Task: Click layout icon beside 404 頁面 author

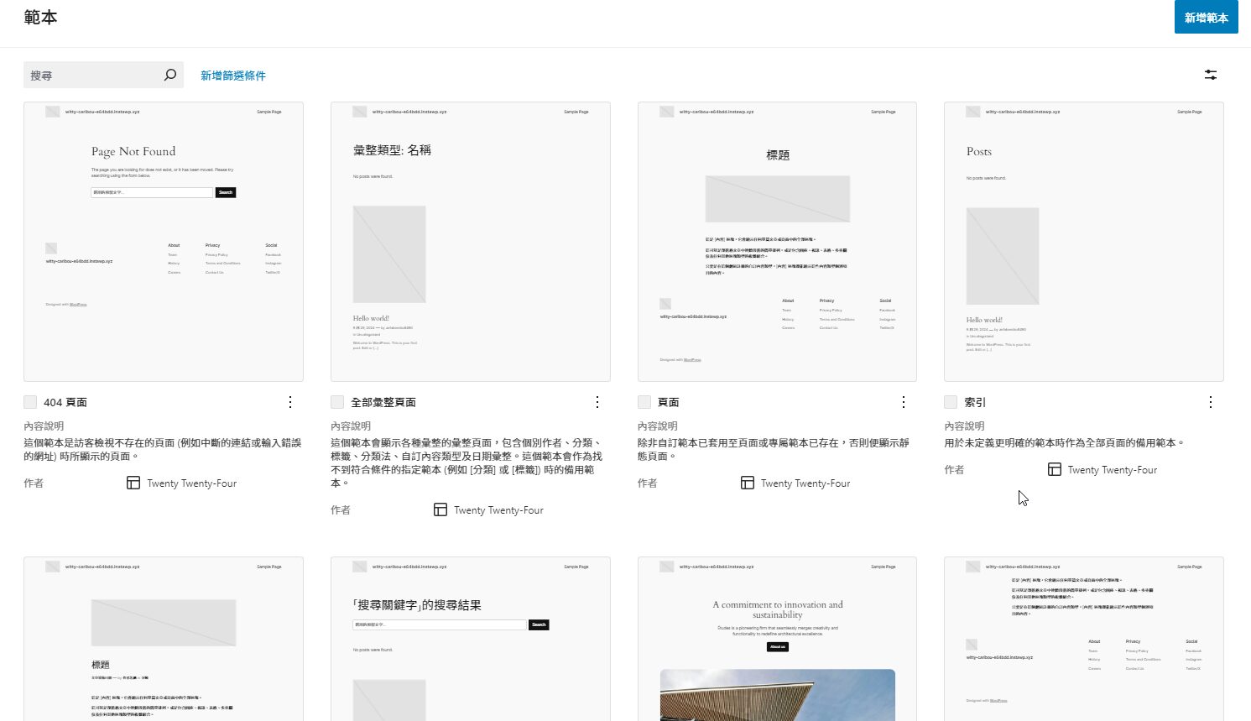Action: click(133, 483)
